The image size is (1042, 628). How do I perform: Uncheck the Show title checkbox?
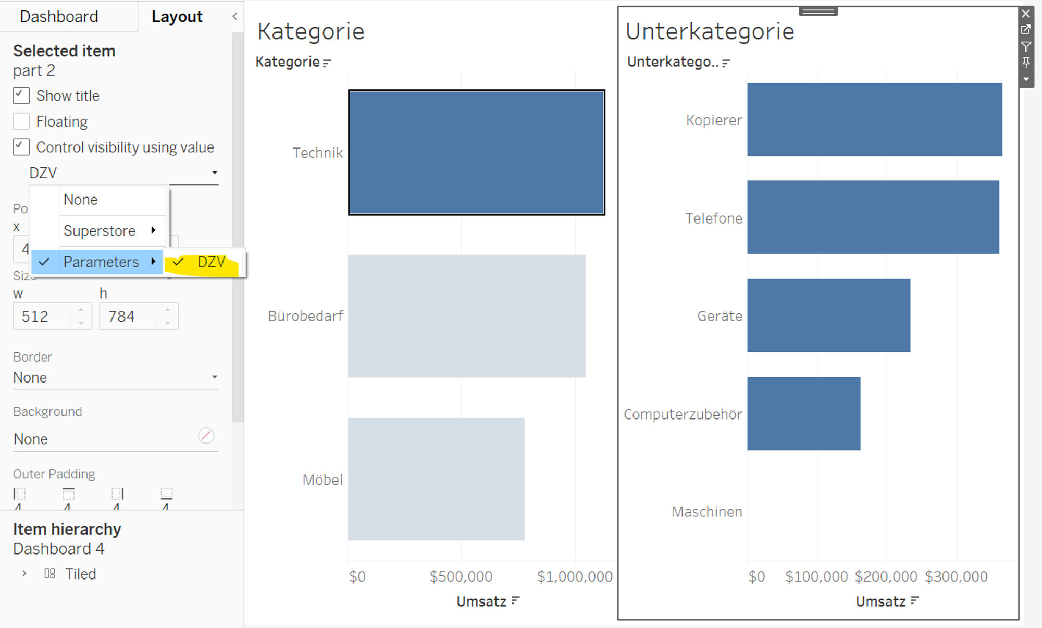coord(21,96)
